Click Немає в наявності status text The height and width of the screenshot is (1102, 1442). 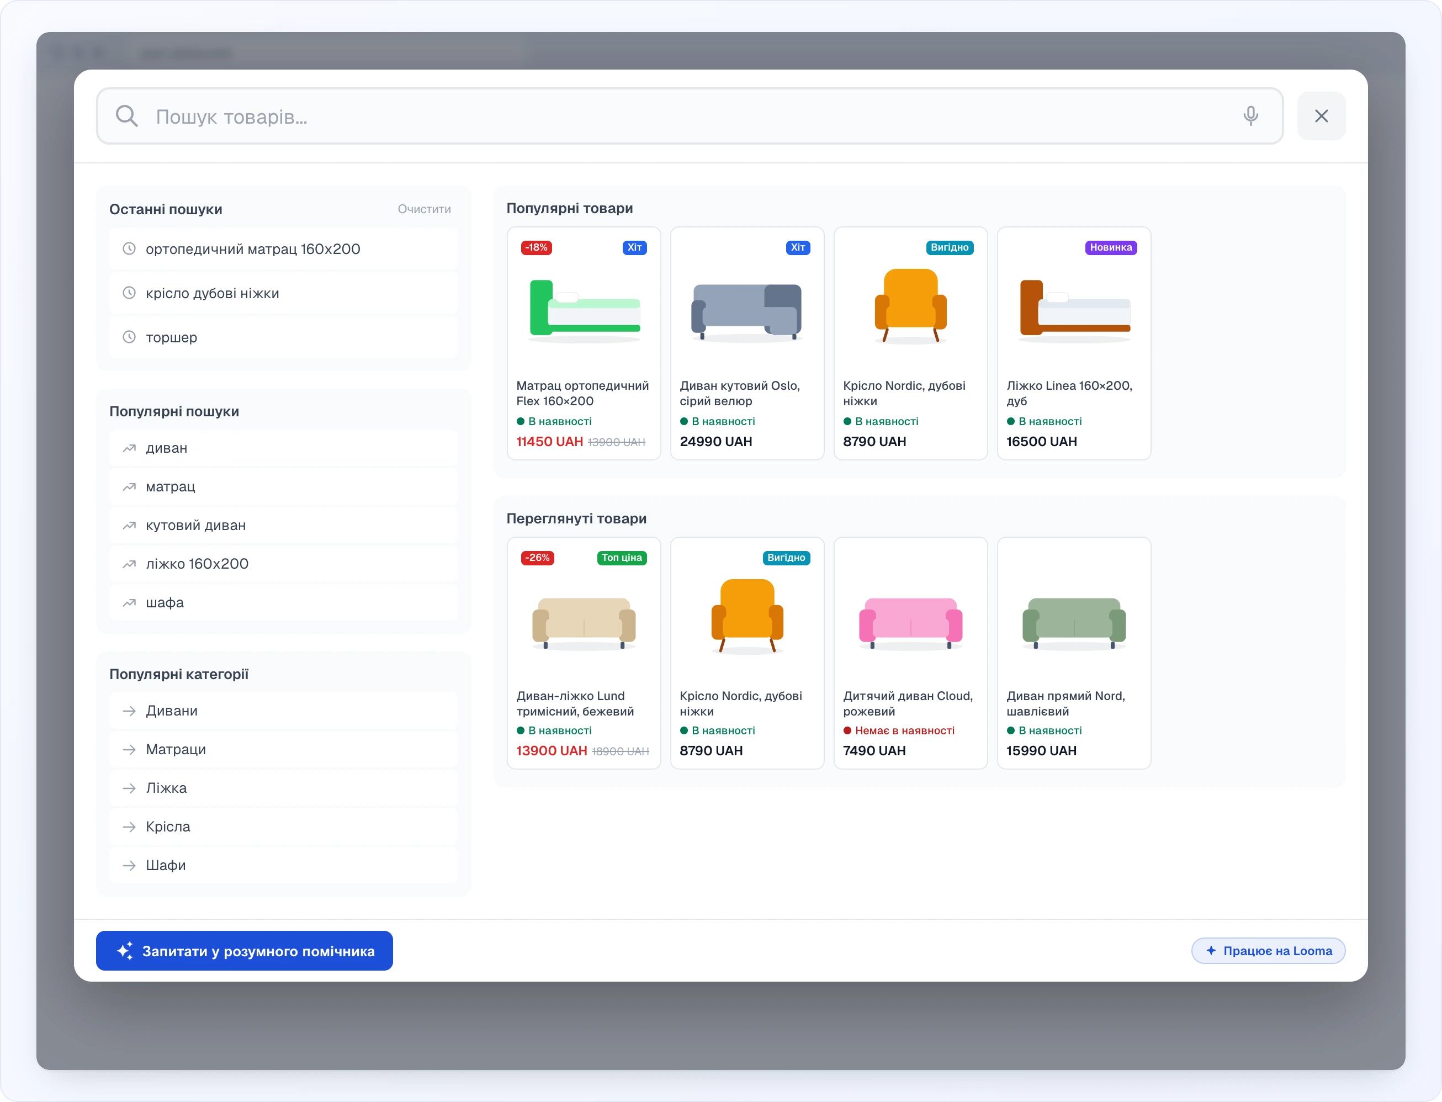pos(904,731)
